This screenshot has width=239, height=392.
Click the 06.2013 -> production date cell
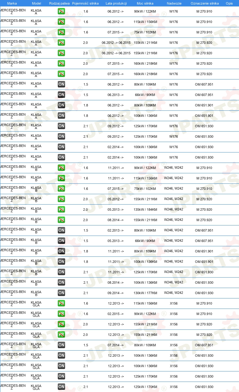(x=116, y=95)
